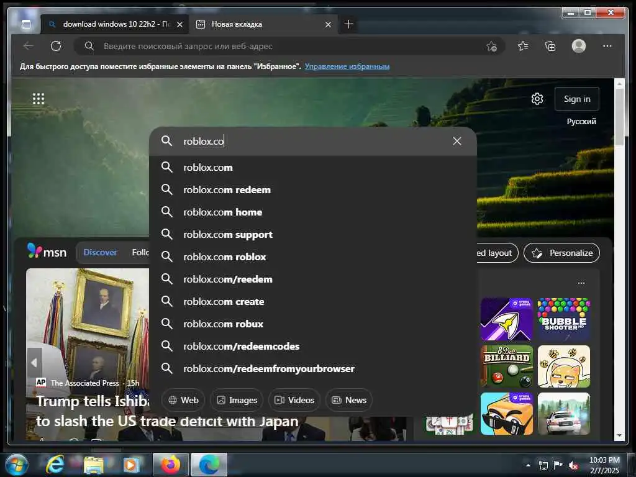Click the muted volume tray icon
The width and height of the screenshot is (636, 477).
point(573,466)
